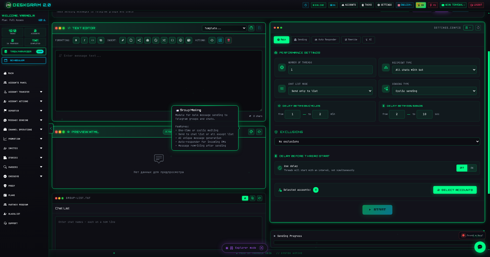Screen dimensions: 490x257
Task: Open the Recipient Type dropdown
Action: 434,70
